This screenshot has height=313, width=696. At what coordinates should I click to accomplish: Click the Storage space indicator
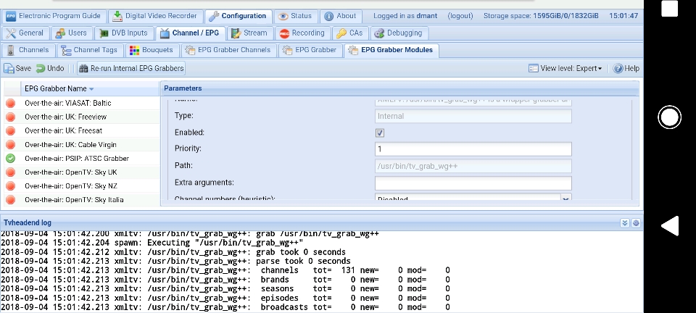[x=541, y=16]
